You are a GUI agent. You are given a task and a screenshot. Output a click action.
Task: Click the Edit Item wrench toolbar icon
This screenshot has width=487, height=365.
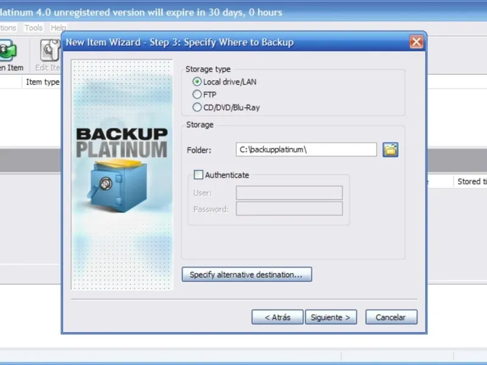point(50,50)
